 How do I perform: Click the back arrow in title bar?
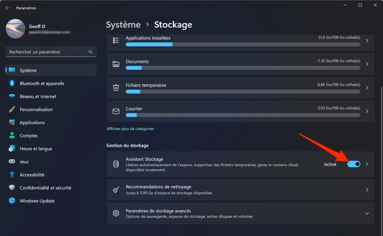pyautogui.click(x=8, y=8)
